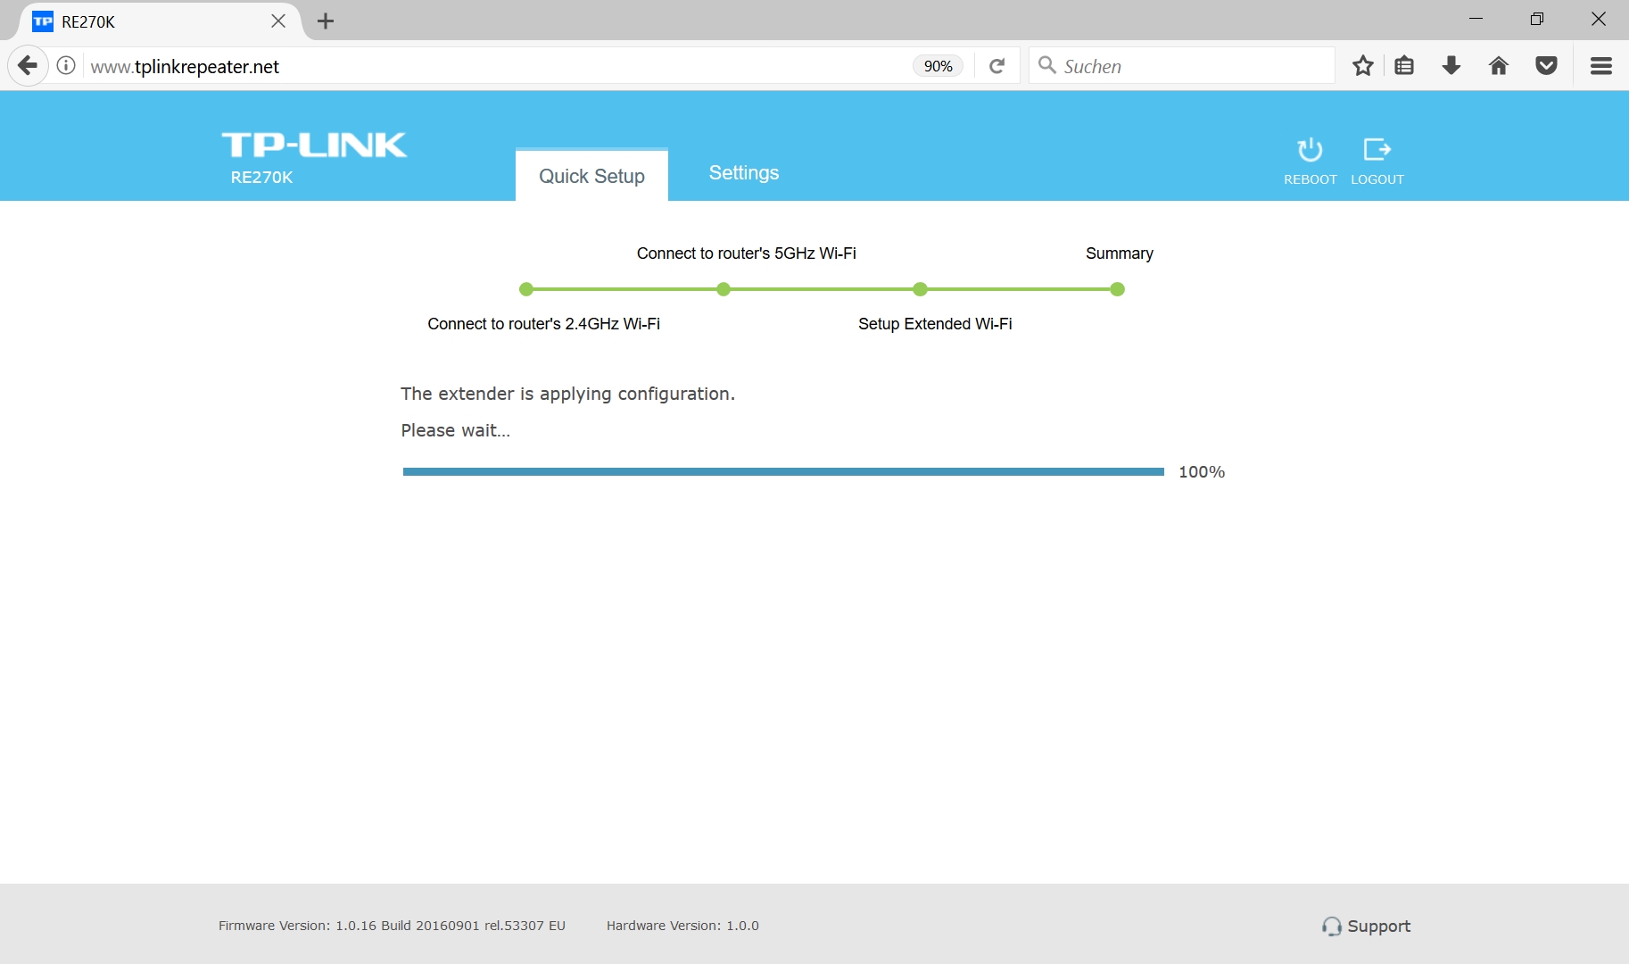Go back with the browser back arrow
This screenshot has width=1629, height=964.
pyautogui.click(x=28, y=66)
